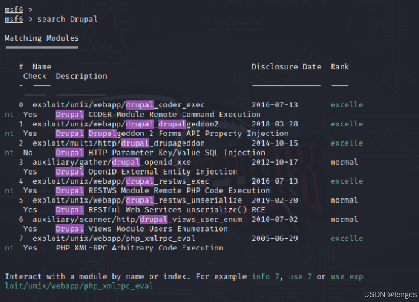Click description 'Drupalgeddon 2 Forms API Property Injection'
419x302 pixels.
click(x=188, y=134)
